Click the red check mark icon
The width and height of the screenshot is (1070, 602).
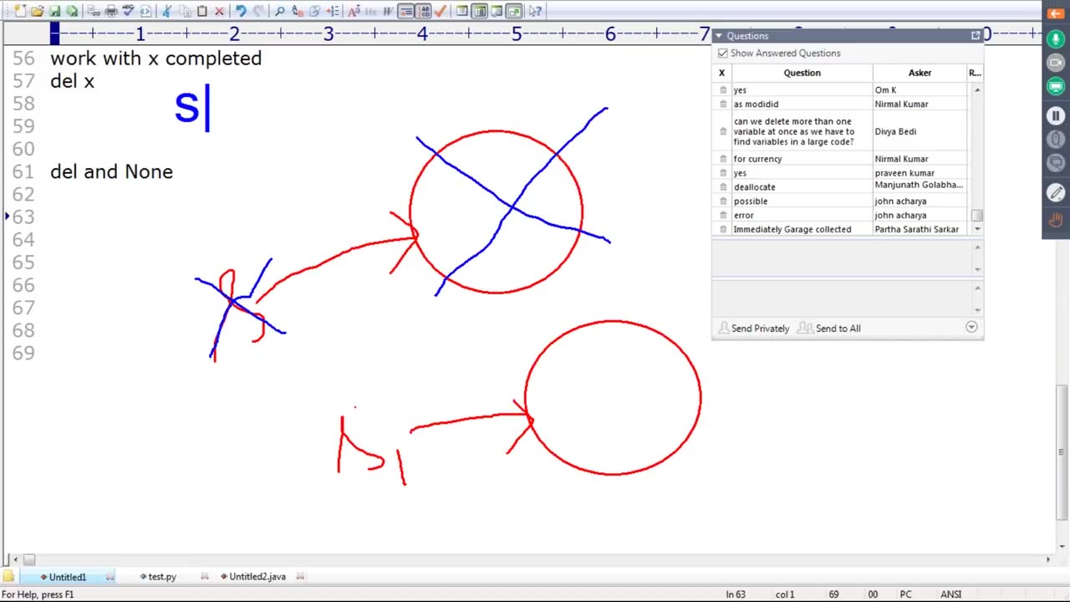441,11
